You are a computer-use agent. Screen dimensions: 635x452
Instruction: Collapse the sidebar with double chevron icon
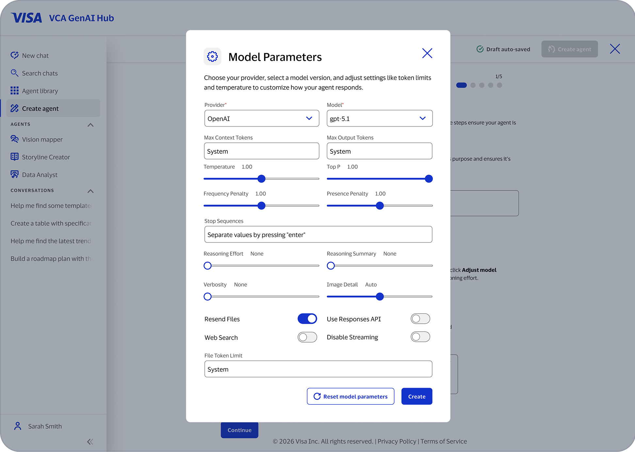click(x=90, y=442)
